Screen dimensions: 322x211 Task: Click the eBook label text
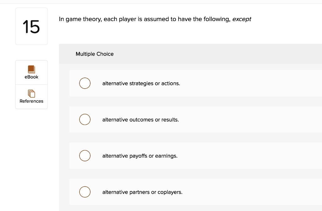click(x=31, y=76)
